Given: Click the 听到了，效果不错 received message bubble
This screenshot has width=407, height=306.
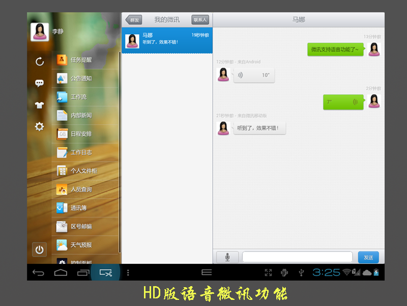Looking at the screenshot, I should [259, 128].
